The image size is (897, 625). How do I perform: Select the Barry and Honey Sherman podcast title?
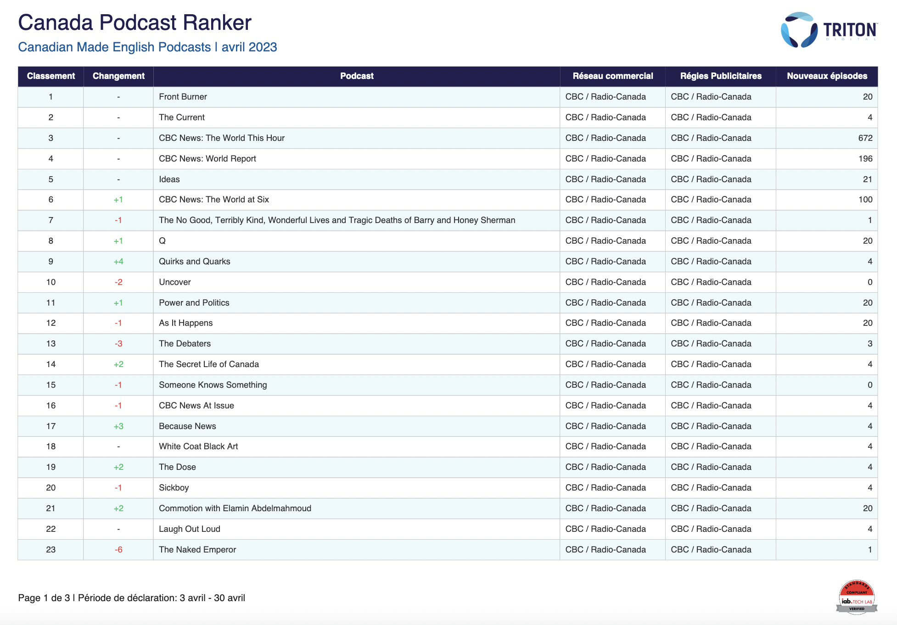[x=337, y=220]
